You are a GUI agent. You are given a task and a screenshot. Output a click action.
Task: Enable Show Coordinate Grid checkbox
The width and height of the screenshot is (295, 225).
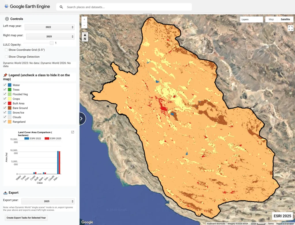click(6, 50)
